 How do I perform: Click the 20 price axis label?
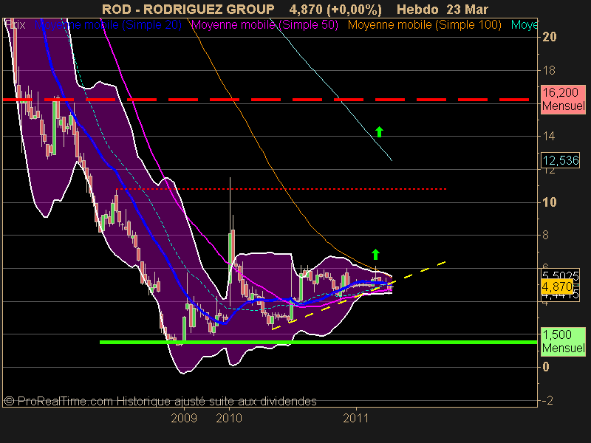click(549, 36)
